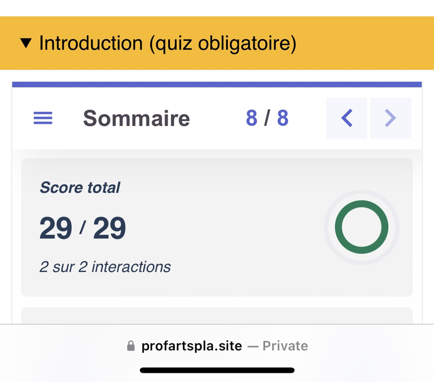The image size is (434, 382).
Task: Click the "Private" browsing label
Action: tap(285, 346)
